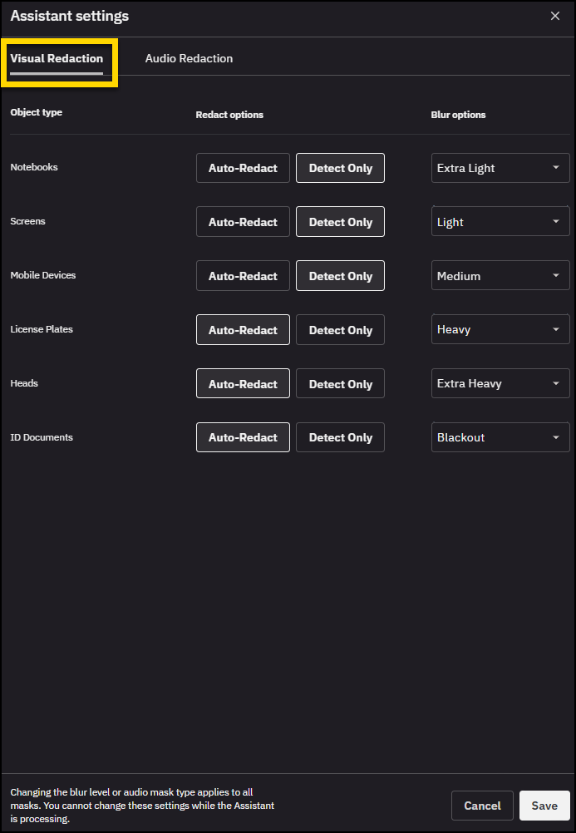Expand ID Documents Blackout dropdown
Viewport: 576px width, 833px height.
tap(500, 437)
